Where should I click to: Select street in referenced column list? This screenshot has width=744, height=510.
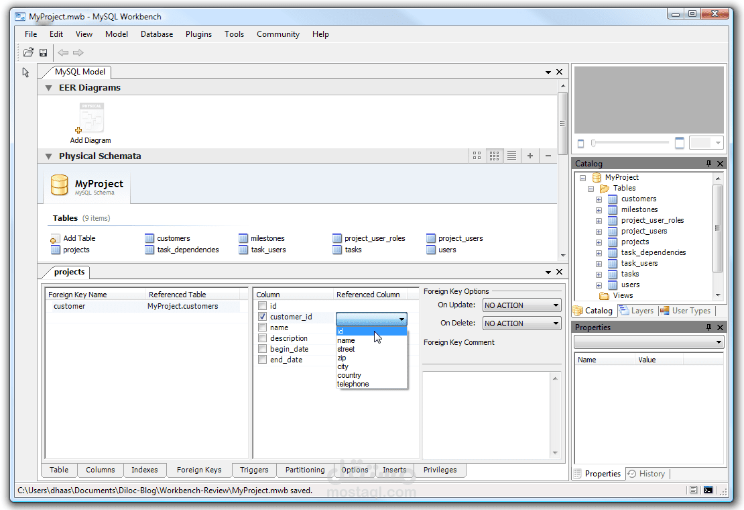[371, 349]
